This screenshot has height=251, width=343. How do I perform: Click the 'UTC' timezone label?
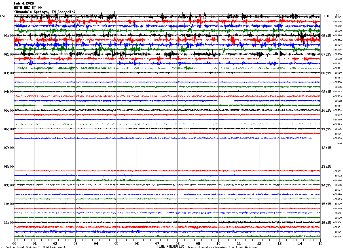click(327, 16)
